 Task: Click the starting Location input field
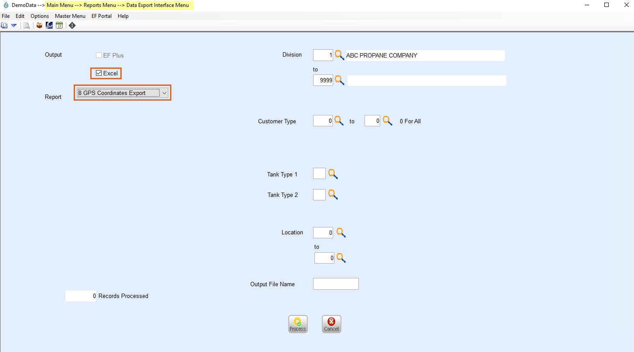pos(323,233)
